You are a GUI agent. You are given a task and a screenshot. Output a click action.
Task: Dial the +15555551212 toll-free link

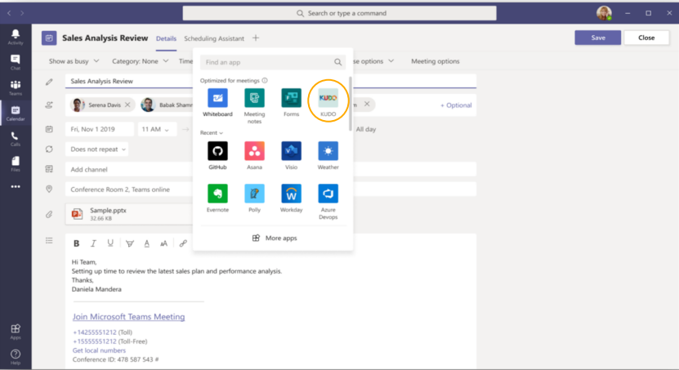[95, 341]
